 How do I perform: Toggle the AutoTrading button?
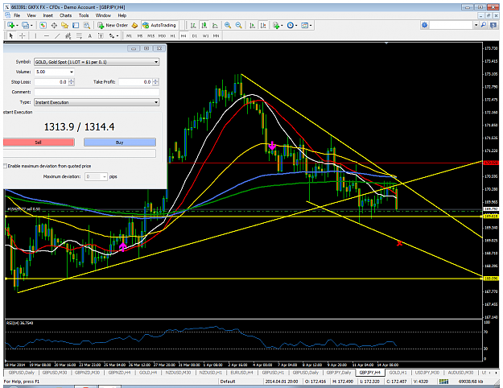[x=159, y=25]
